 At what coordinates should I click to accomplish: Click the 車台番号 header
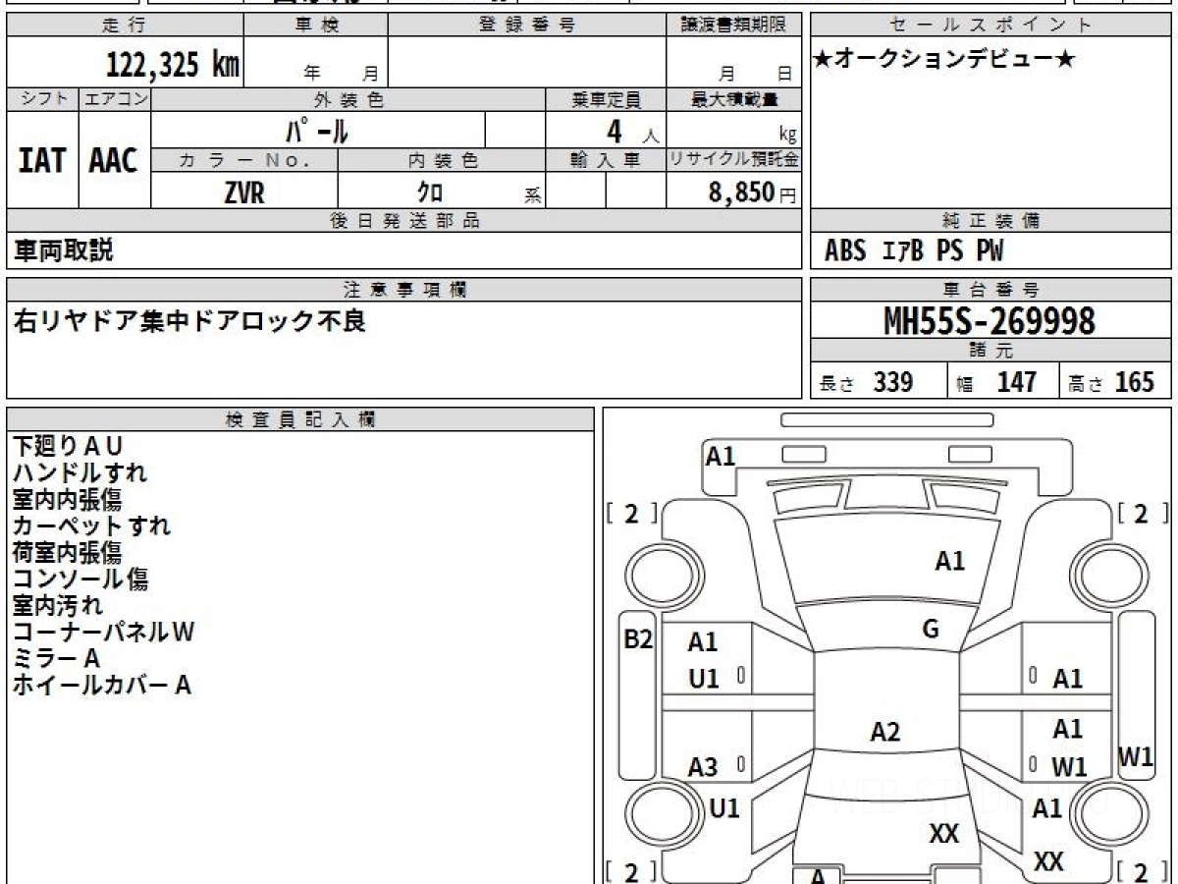(x=991, y=289)
